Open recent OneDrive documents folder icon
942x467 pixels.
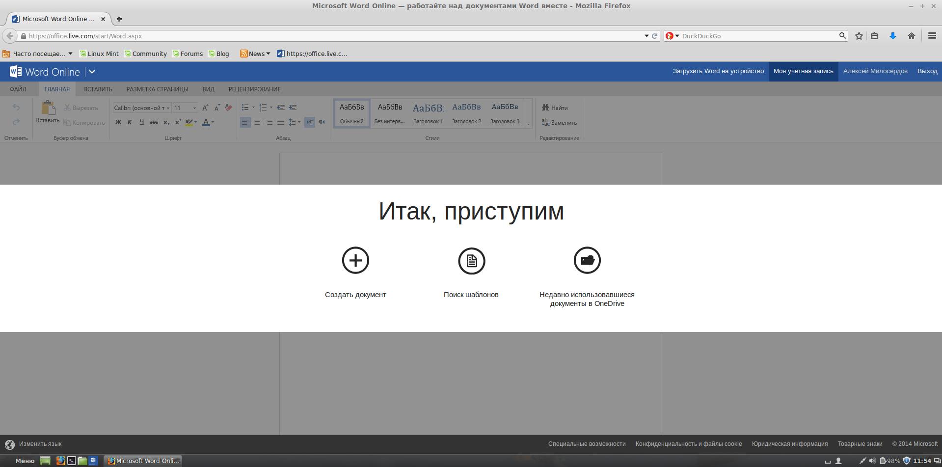coord(587,260)
